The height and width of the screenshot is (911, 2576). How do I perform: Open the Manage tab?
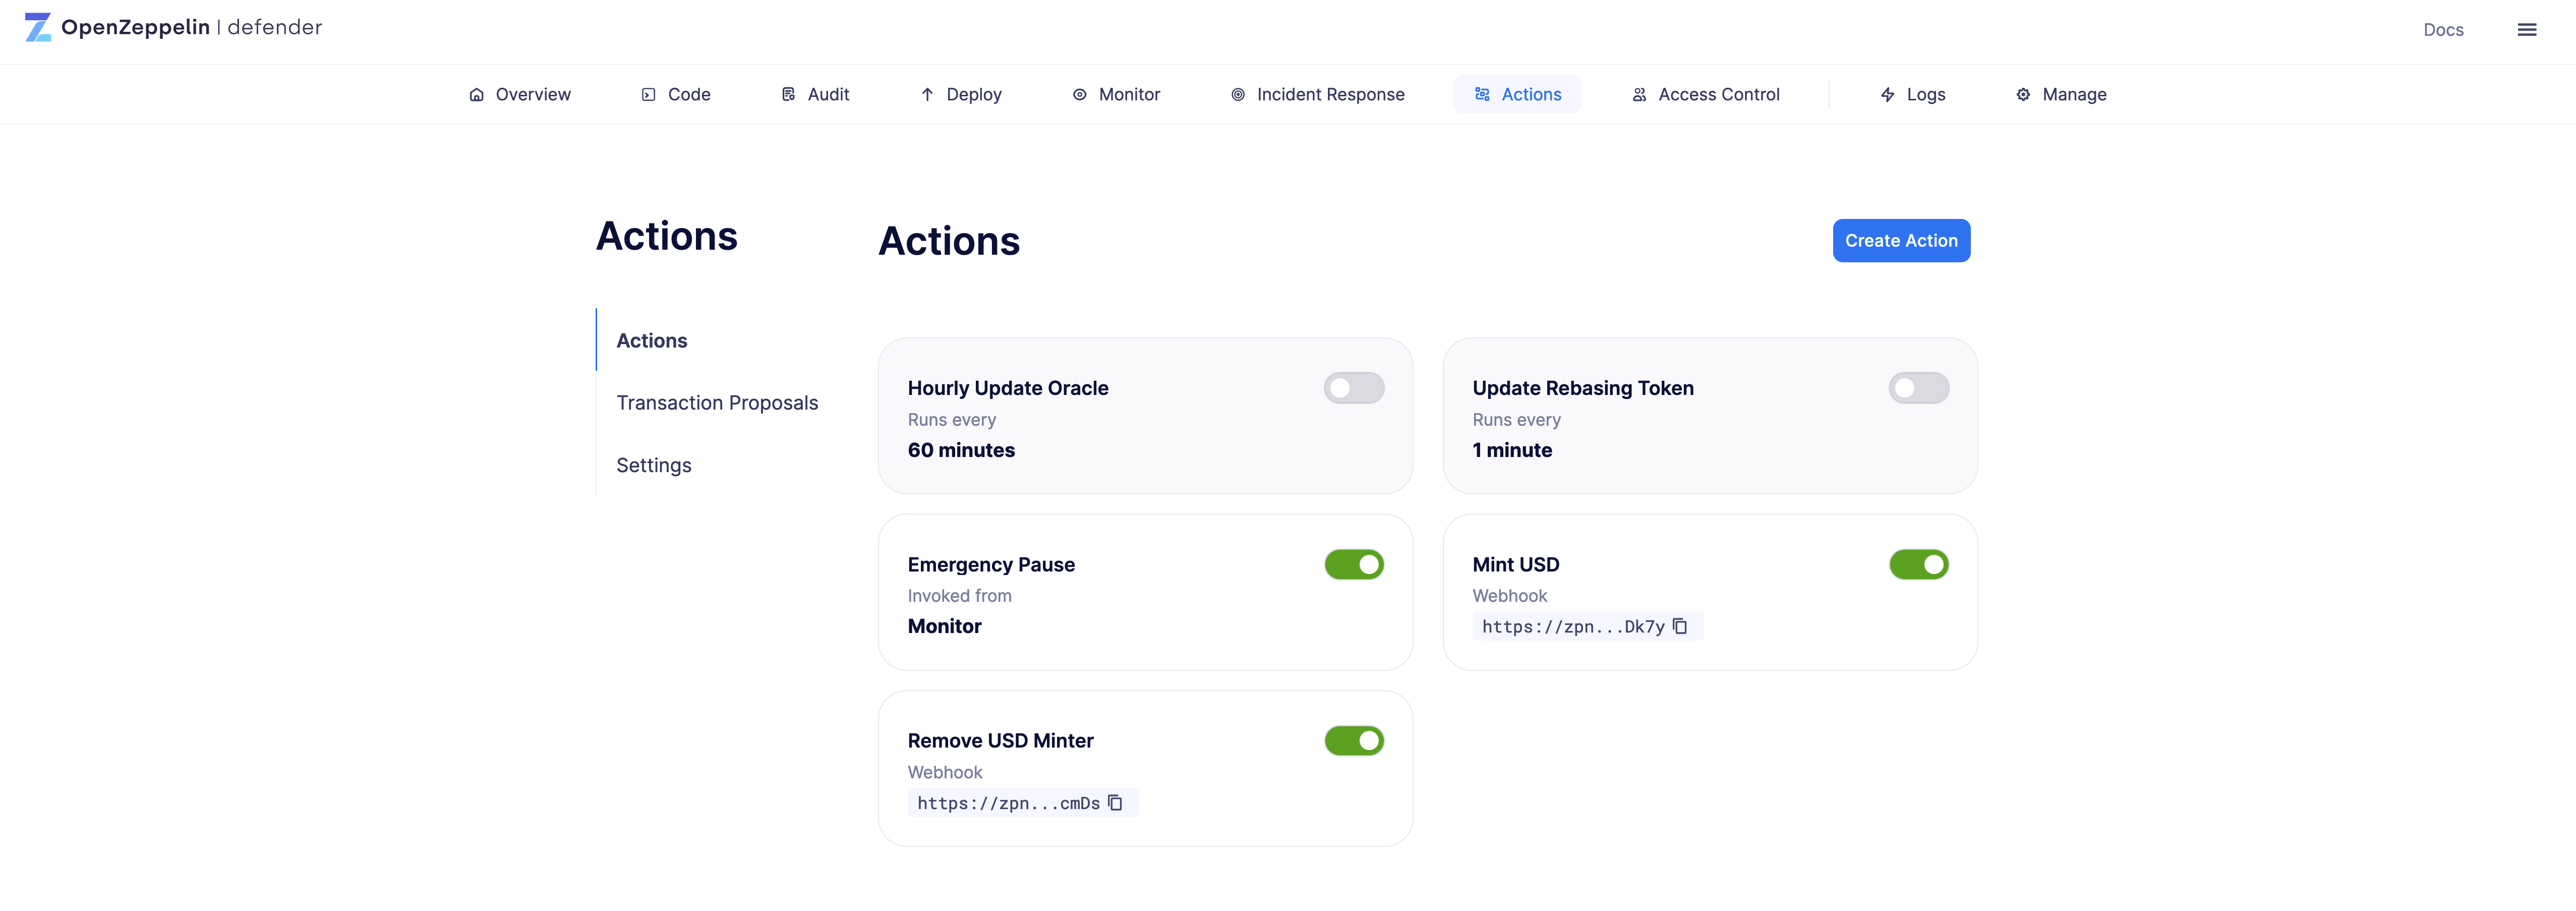click(x=2061, y=95)
